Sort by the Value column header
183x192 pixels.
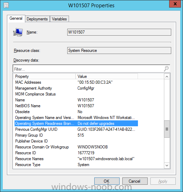(107, 76)
